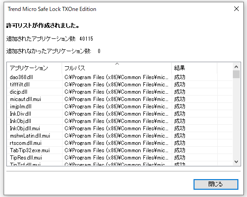Select the InkObj.dll.mui entry
Image resolution: width=247 pixels, height=197 pixels.
120,128
